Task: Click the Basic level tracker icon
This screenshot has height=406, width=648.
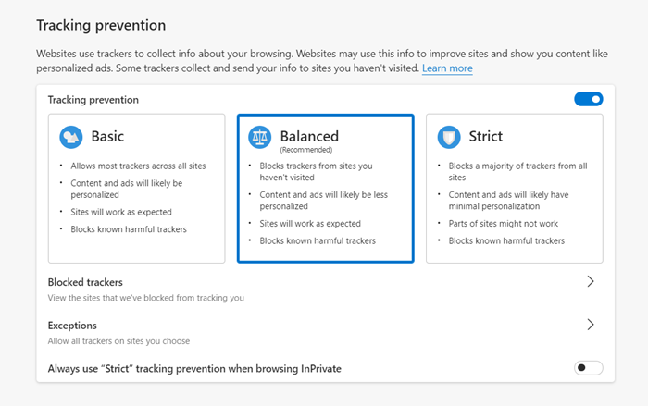Action: [71, 138]
